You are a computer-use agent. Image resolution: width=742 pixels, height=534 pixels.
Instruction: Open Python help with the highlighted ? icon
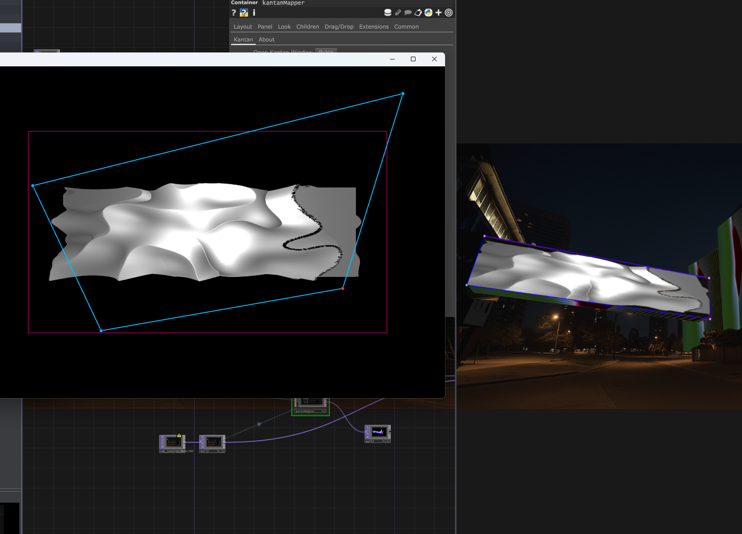[243, 12]
